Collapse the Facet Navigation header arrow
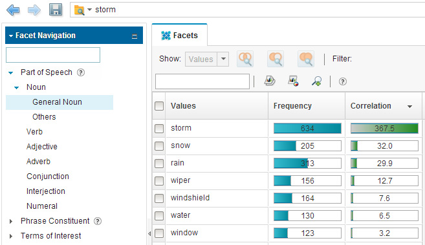The height and width of the screenshot is (245, 425). [x=11, y=36]
